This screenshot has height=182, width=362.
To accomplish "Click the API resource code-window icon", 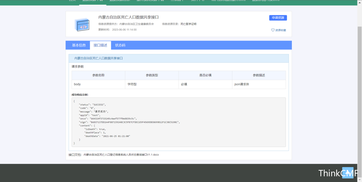I will click(82, 24).
